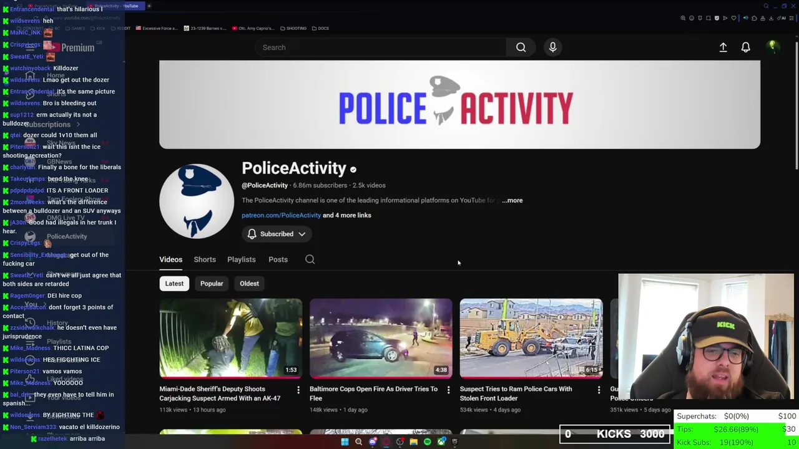The image size is (799, 449).
Task: Click the verified badge next to PoliceActivity
Action: click(x=353, y=170)
